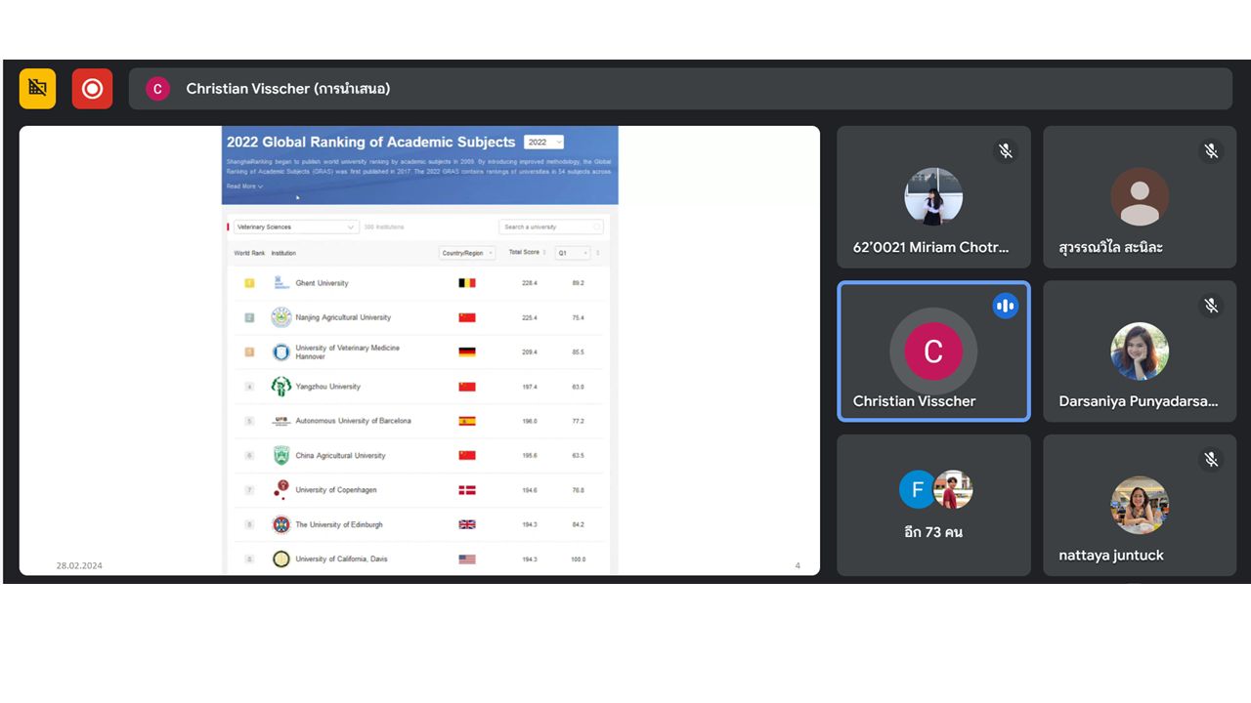Sort by the Total Score column

tap(528, 252)
